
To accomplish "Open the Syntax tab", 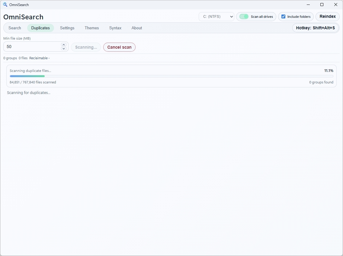I will click(115, 28).
